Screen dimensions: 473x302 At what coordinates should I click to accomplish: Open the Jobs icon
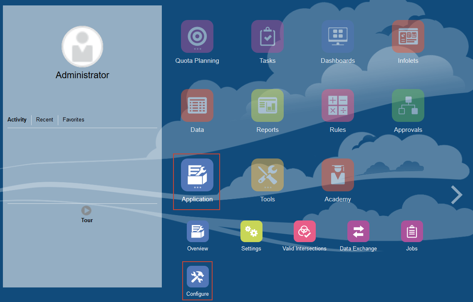pos(412,231)
